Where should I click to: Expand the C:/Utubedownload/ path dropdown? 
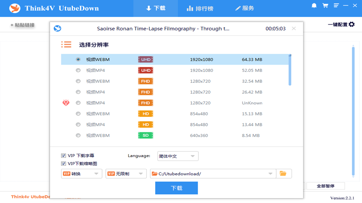270,173
